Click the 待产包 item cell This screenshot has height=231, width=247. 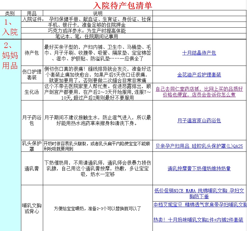[32, 53]
